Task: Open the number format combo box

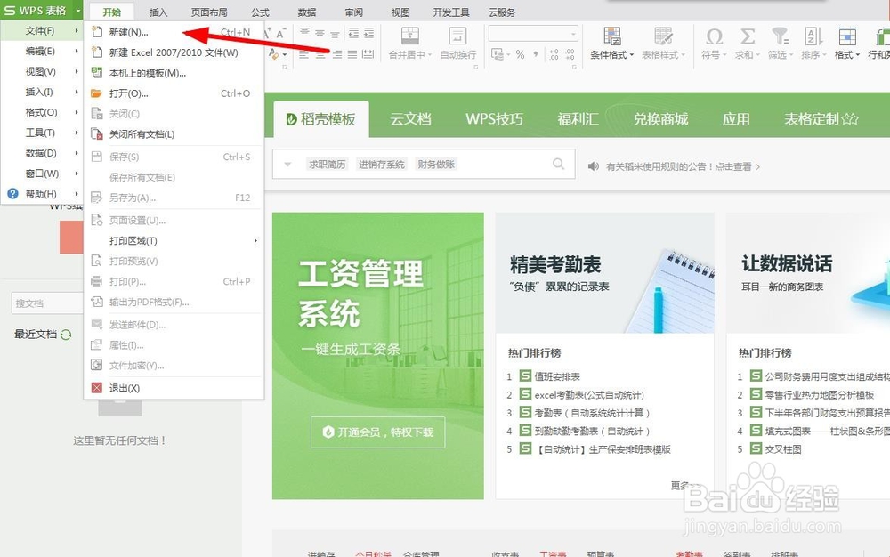Action: click(x=533, y=34)
